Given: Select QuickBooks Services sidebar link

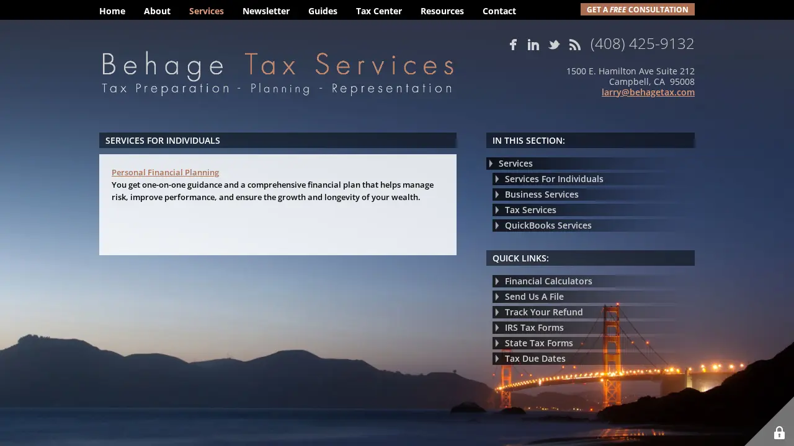Looking at the screenshot, I should (x=594, y=225).
